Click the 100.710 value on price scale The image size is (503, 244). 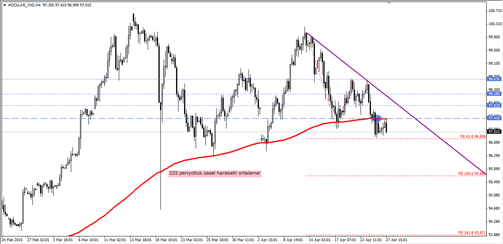tap(495, 11)
